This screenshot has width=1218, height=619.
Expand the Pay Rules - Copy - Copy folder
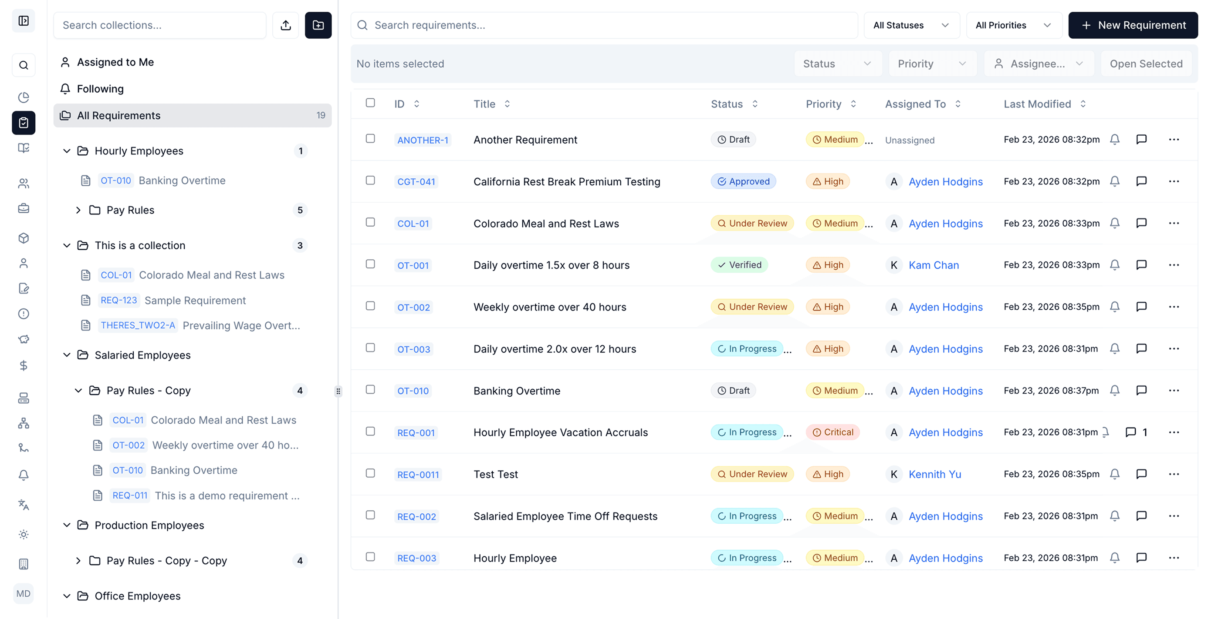tap(78, 560)
